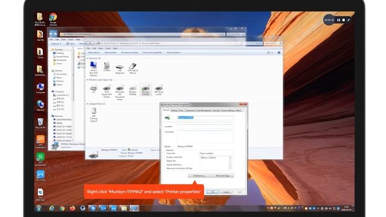Image resolution: width=386 pixels, height=217 pixels.
Task: Cancel the printer properties dialog
Action: click(226, 192)
